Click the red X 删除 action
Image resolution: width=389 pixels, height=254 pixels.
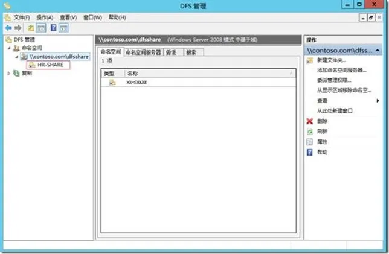click(x=310, y=121)
